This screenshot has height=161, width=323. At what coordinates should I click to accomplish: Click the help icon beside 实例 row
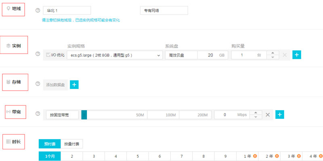(38, 54)
